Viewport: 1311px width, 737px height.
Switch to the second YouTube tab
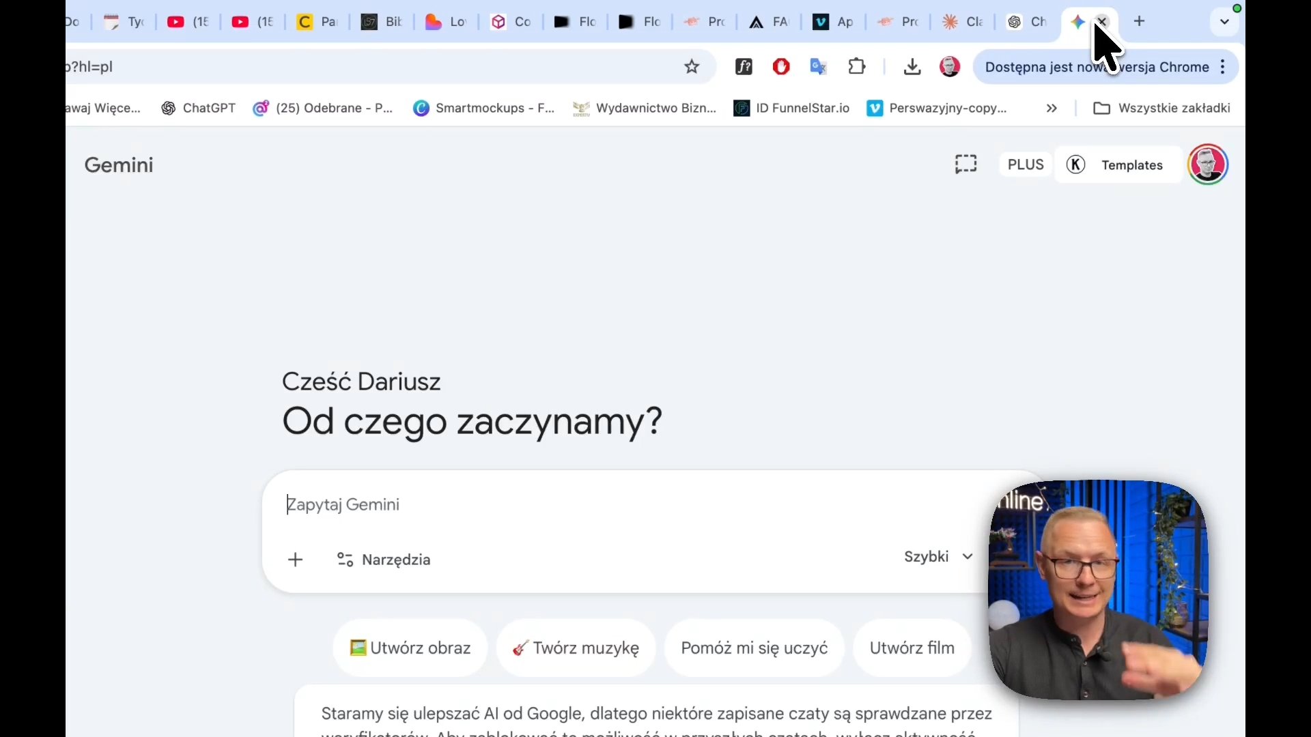(x=253, y=22)
